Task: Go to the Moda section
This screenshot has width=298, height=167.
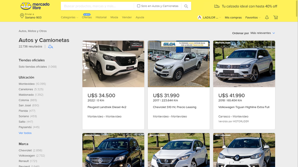Action: [x=114, y=17]
